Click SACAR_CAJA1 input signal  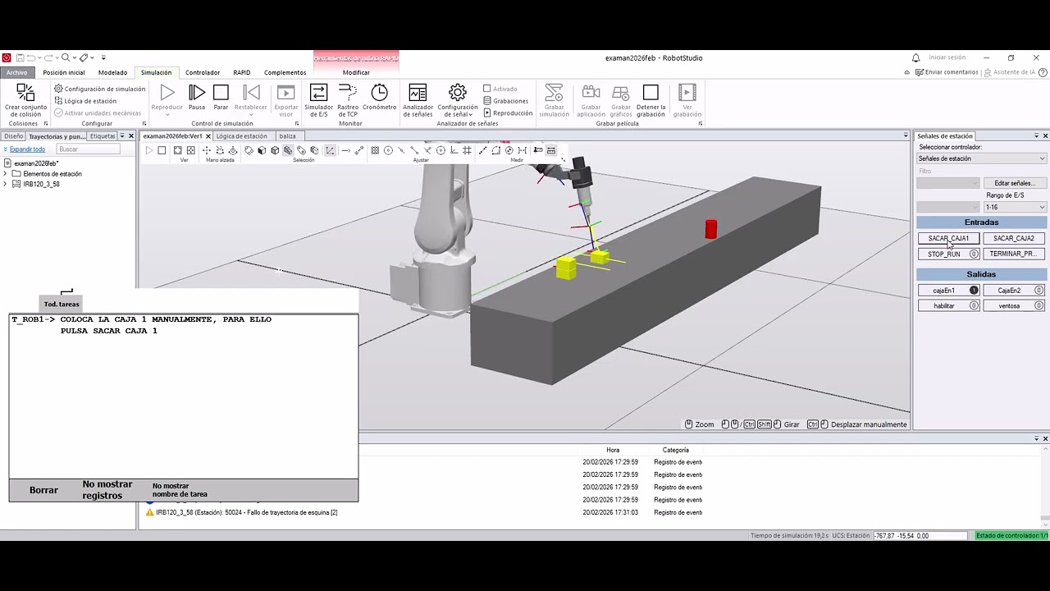(948, 238)
